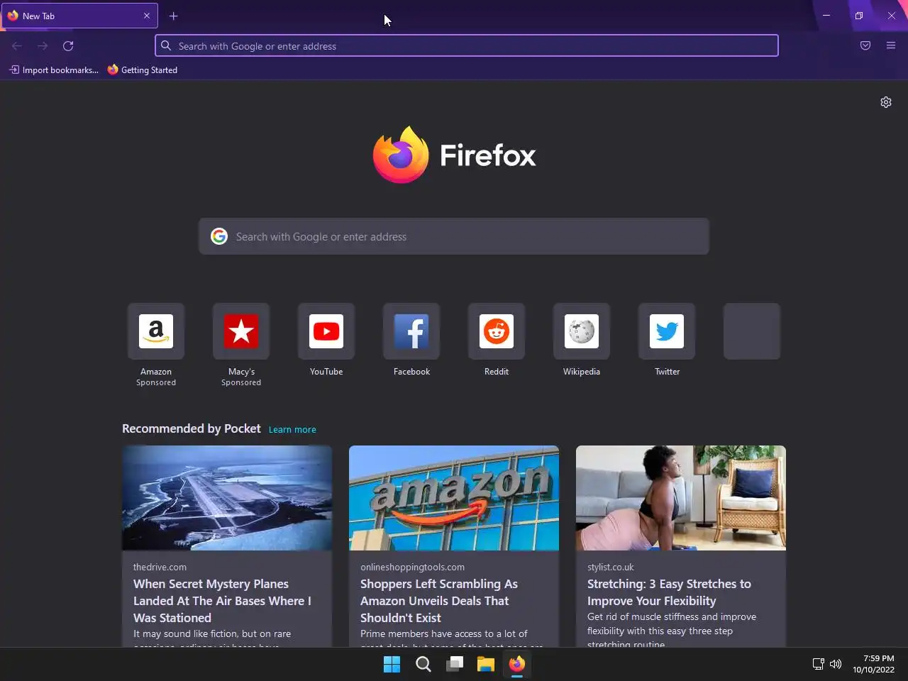
Task: Select the New Tab tab
Action: click(x=79, y=16)
